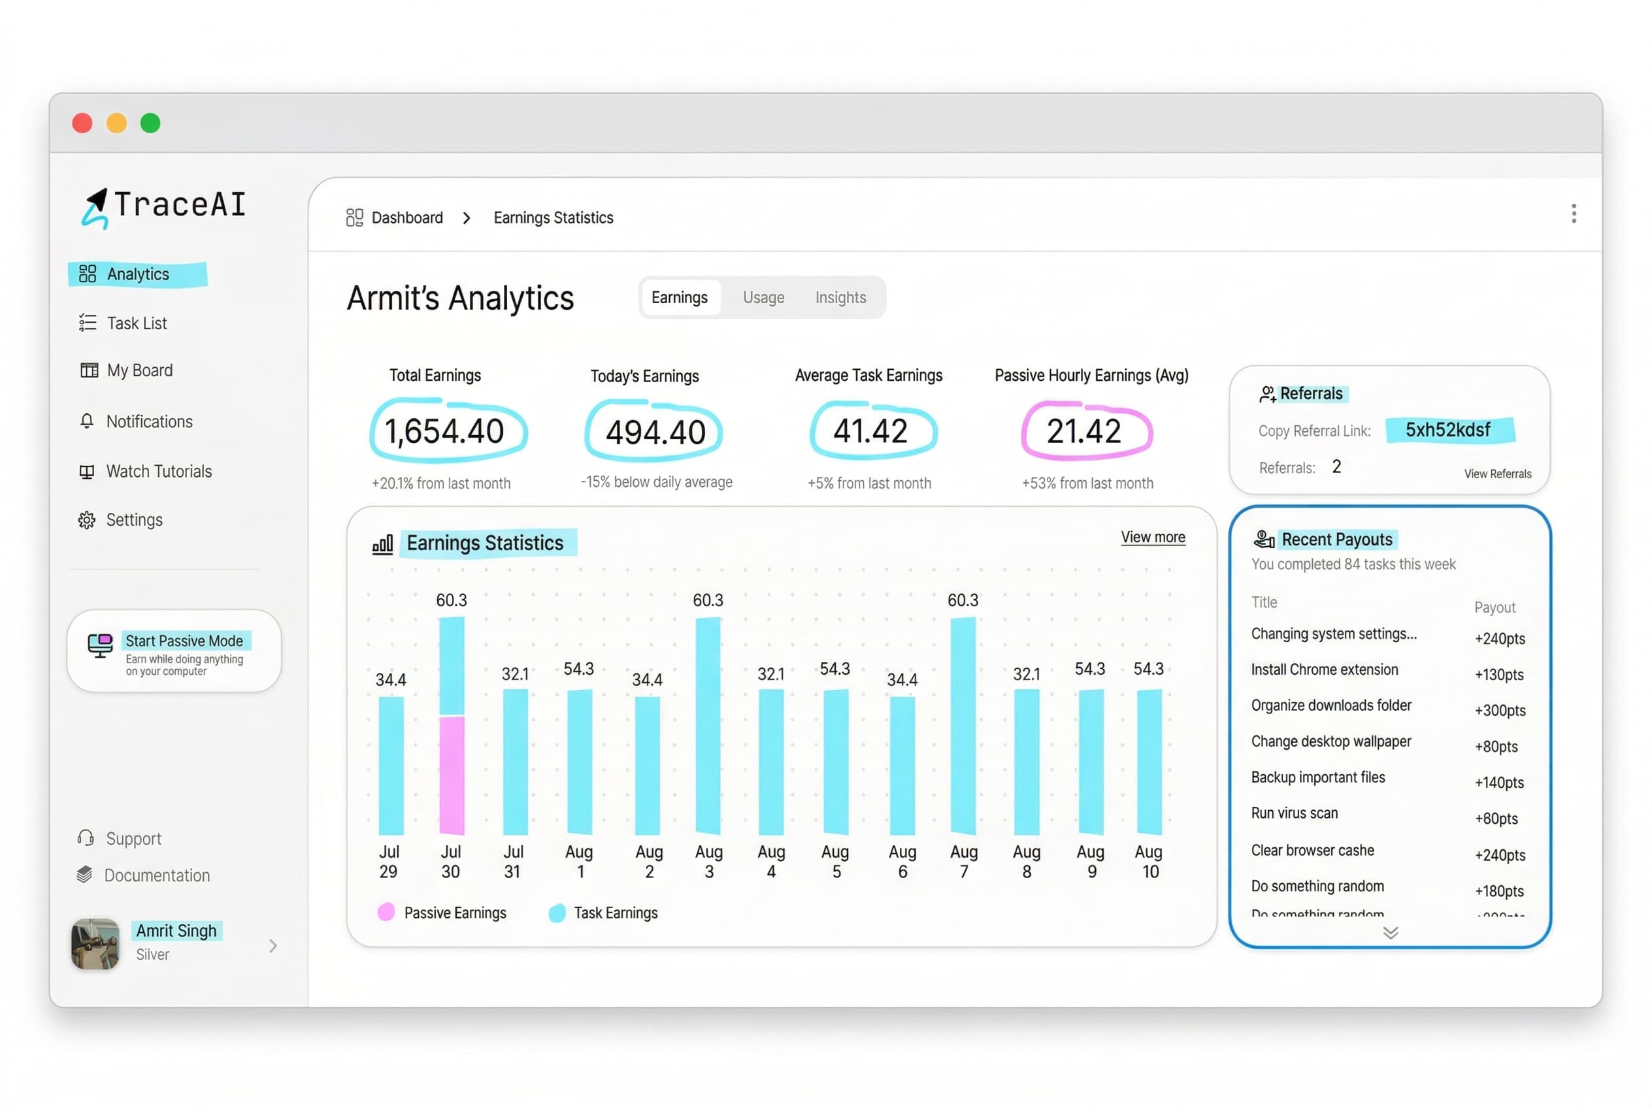1652x1108 pixels.
Task: Open the three-dot overflow menu
Action: point(1574,214)
